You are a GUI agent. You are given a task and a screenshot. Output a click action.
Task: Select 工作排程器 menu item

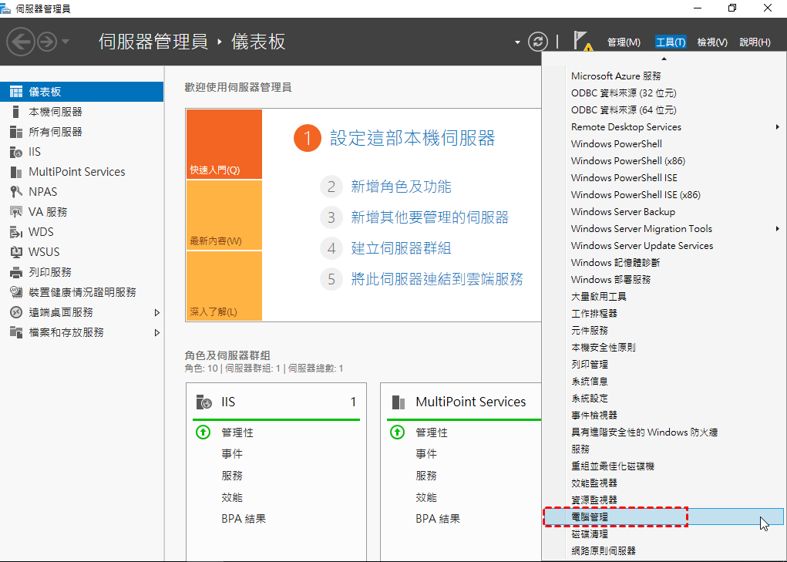[x=664, y=314]
